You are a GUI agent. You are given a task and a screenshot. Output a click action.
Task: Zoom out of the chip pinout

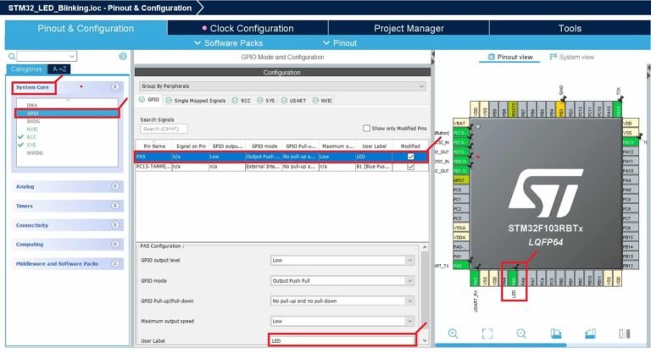521,334
